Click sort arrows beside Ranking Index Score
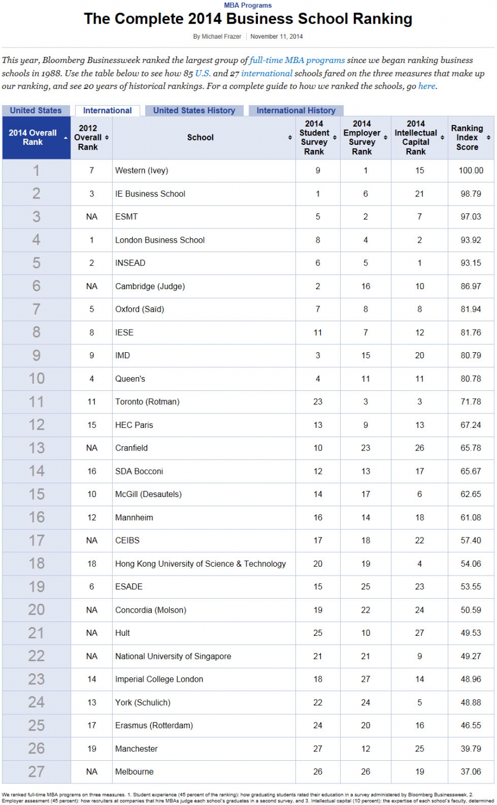 click(488, 138)
